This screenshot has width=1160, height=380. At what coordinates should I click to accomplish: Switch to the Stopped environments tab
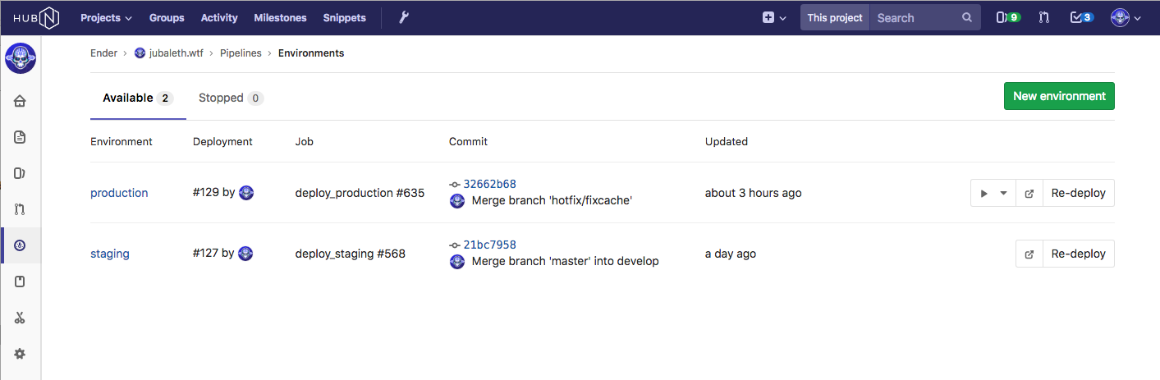pos(230,98)
